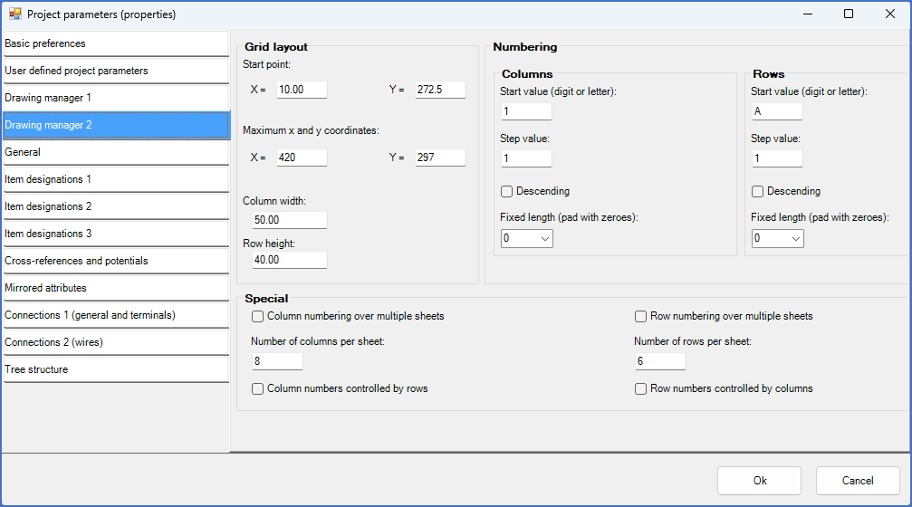Open the Tree structure page

click(x=116, y=369)
